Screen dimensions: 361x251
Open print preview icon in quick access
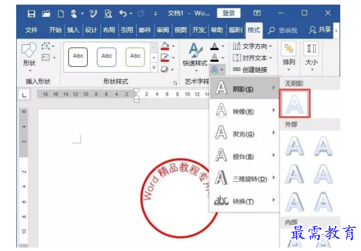tap(108, 14)
